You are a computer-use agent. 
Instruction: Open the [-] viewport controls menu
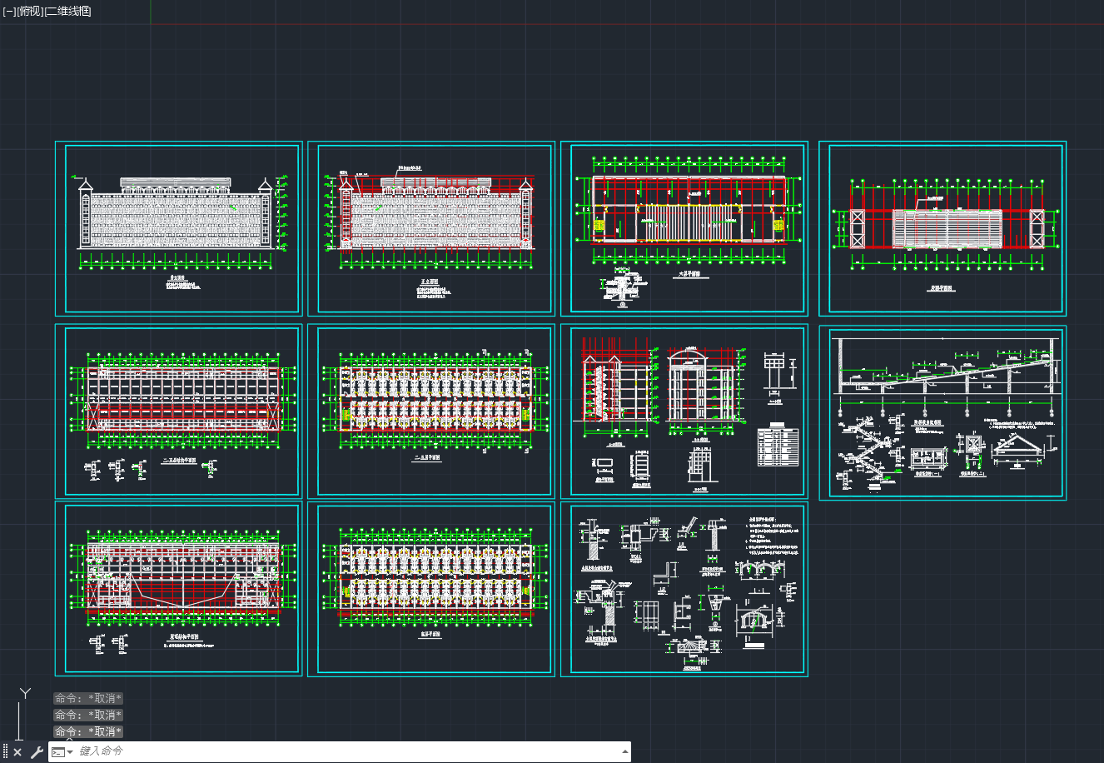9,11
